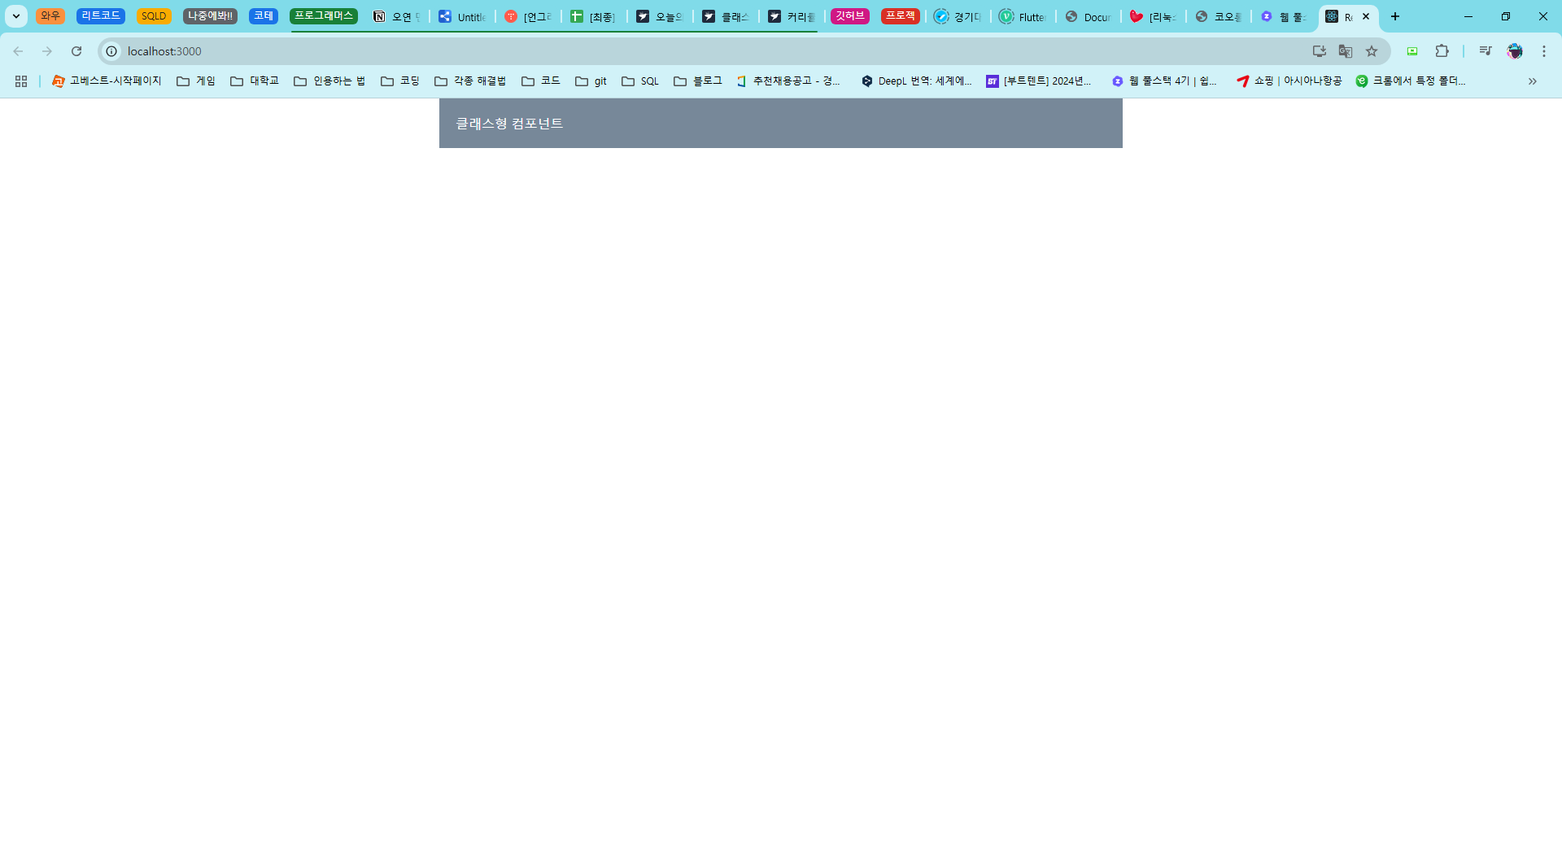Image resolution: width=1562 pixels, height=846 pixels.
Task: Open the green extension icon
Action: pos(1412,51)
